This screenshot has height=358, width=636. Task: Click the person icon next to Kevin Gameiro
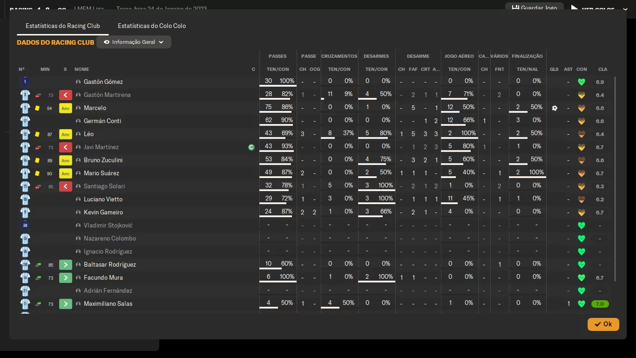78,213
